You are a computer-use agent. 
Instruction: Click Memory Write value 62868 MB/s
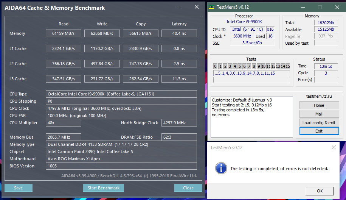coord(102,33)
